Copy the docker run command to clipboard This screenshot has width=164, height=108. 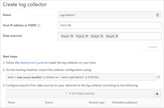(x=158, y=77)
